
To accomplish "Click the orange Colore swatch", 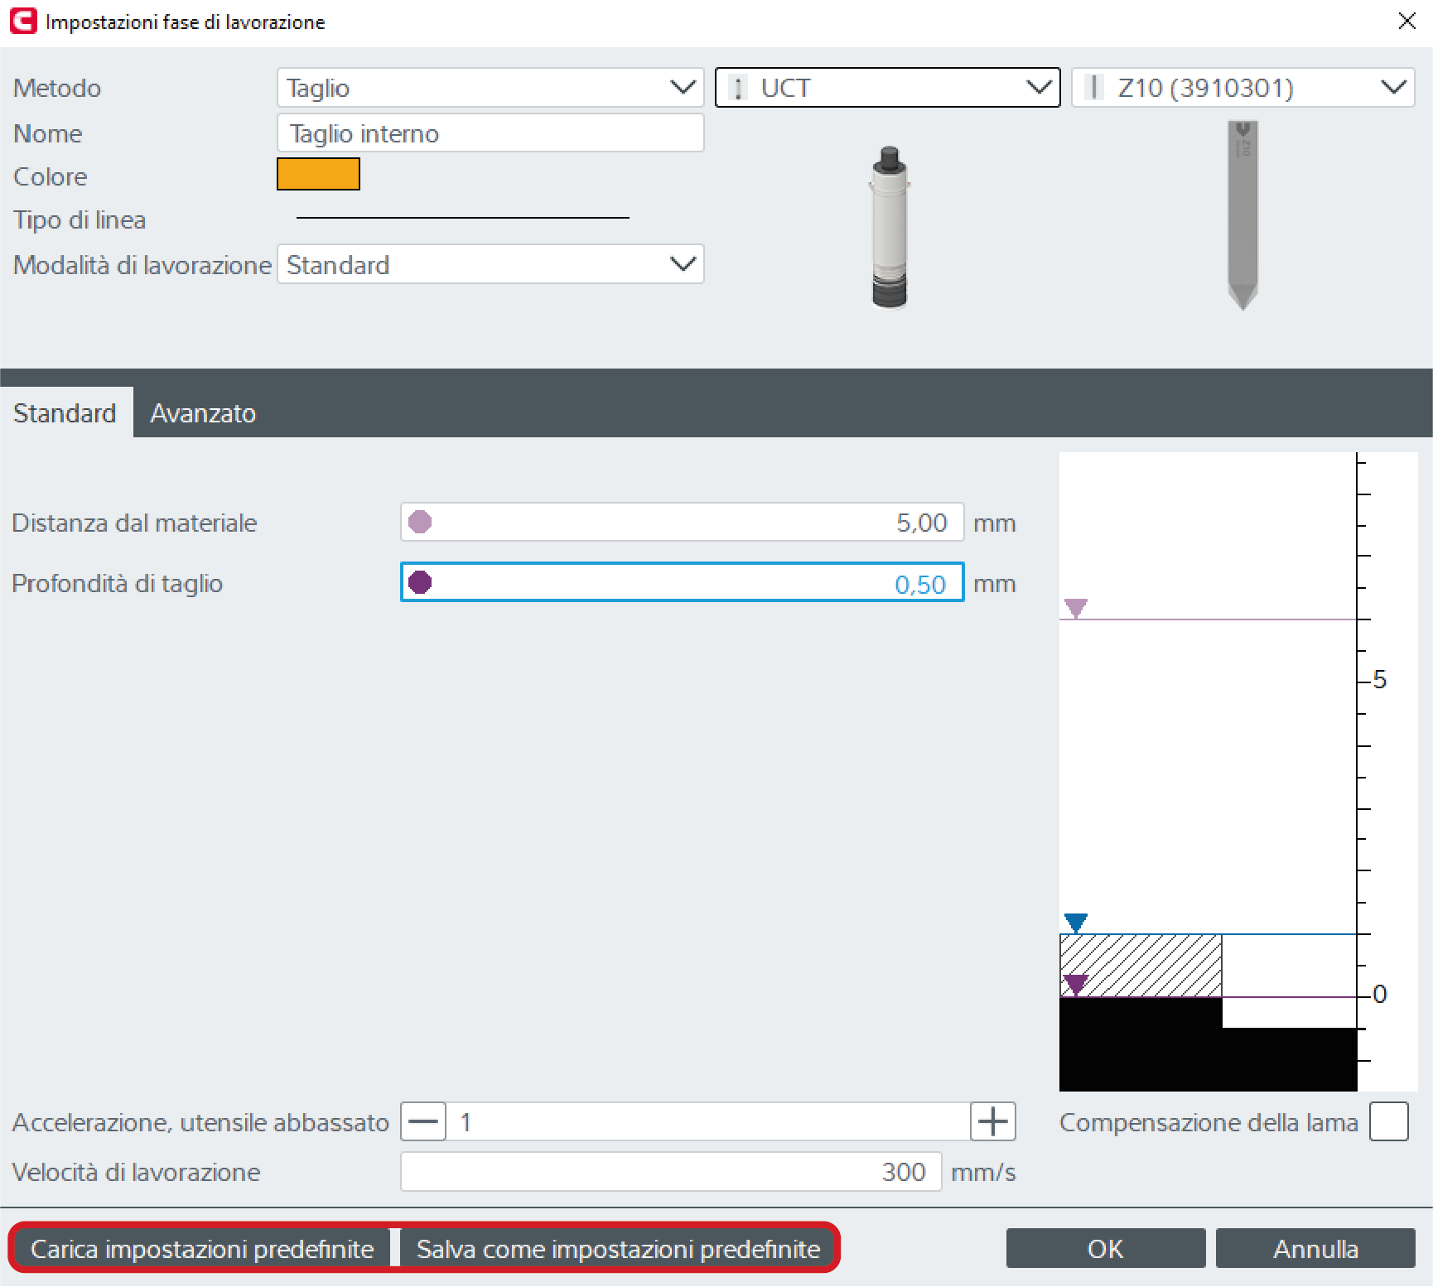I will tap(318, 174).
